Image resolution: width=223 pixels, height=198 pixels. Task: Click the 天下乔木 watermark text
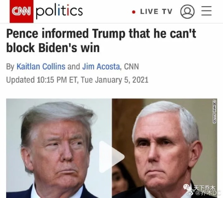coord(205,188)
